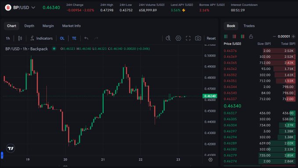
Task: Click the Interest Countdown timer 00:51:29
Action: click(238, 10)
